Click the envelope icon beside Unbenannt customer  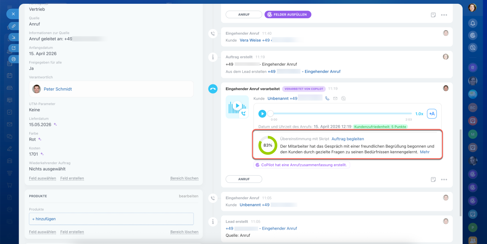tap(335, 98)
